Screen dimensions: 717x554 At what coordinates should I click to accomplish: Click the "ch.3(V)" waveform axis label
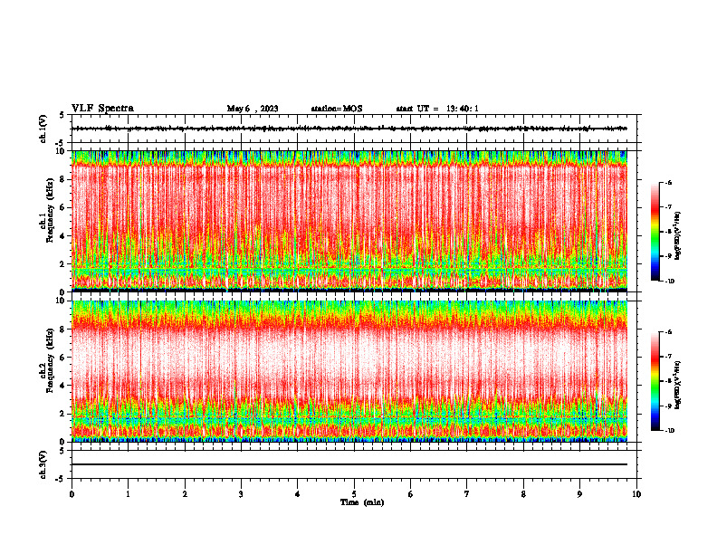[x=43, y=464]
